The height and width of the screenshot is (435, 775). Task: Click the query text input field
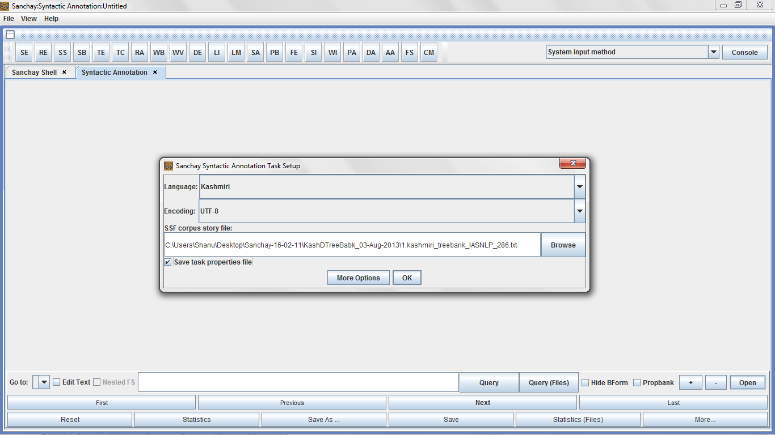(x=298, y=382)
